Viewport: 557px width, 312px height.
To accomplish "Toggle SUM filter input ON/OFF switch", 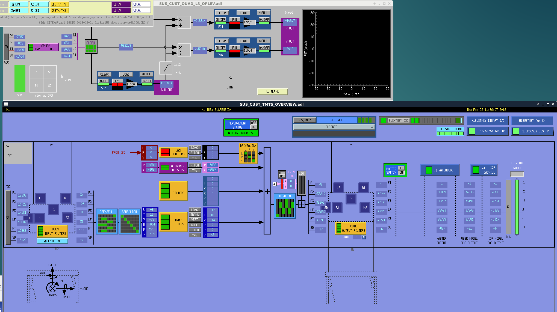I will 103,81.
